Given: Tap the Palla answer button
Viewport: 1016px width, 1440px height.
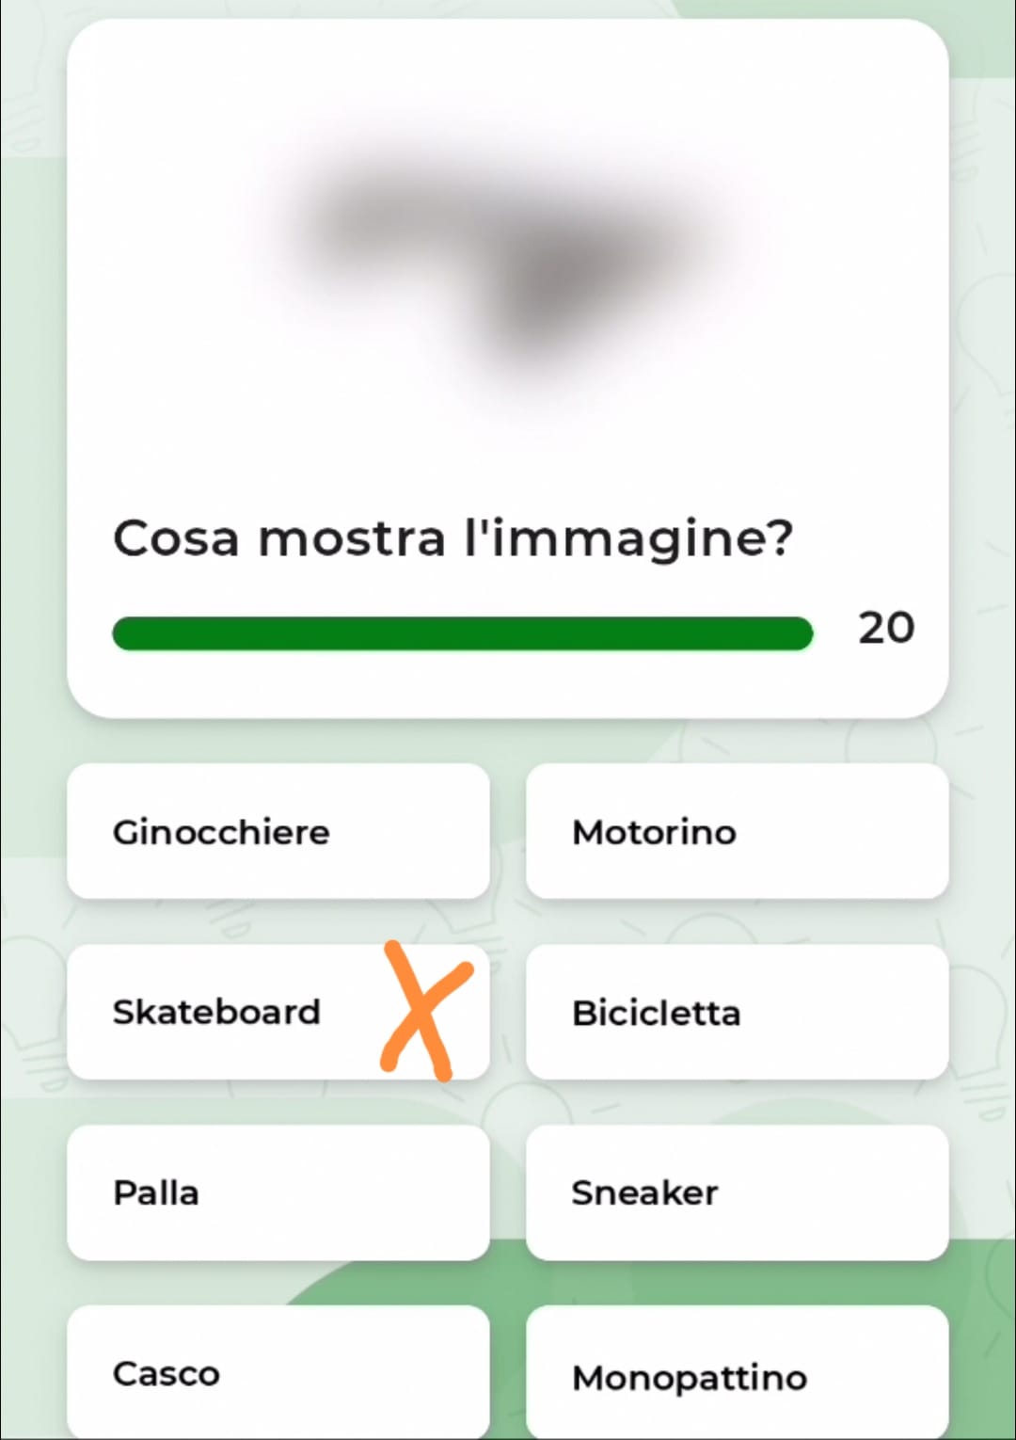Looking at the screenshot, I should [x=278, y=1192].
